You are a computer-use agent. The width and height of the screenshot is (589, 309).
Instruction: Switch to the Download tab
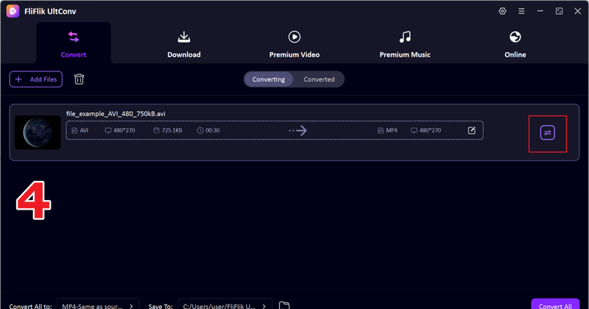coord(183,44)
